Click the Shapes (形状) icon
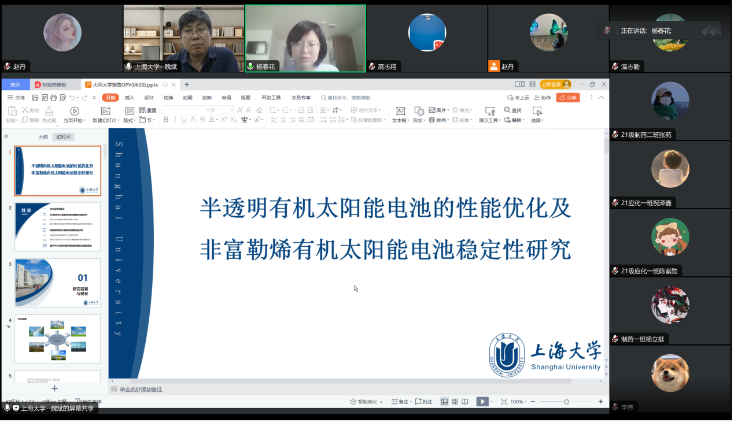 tap(419, 111)
